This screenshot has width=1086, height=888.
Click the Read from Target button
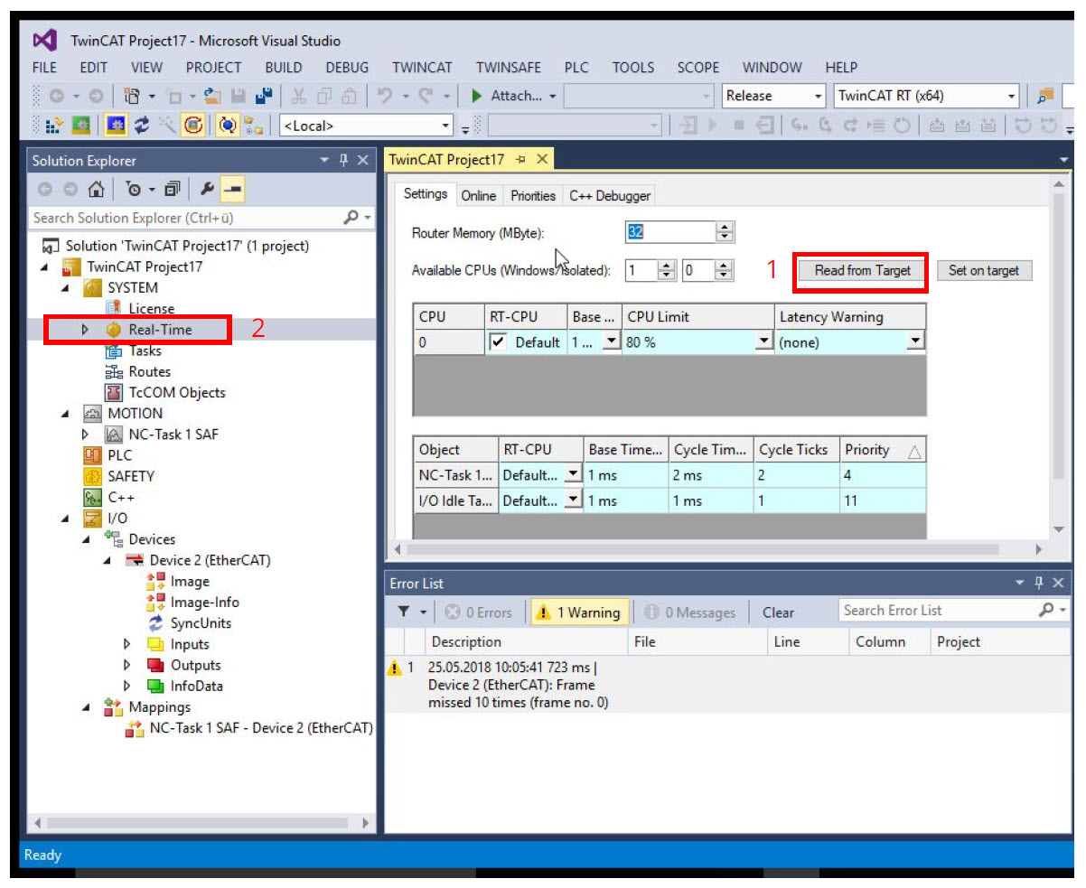pyautogui.click(x=862, y=270)
